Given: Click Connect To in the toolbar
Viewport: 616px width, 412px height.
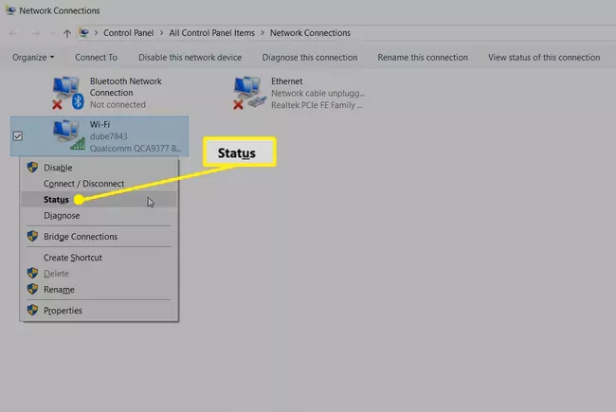Looking at the screenshot, I should tap(97, 58).
